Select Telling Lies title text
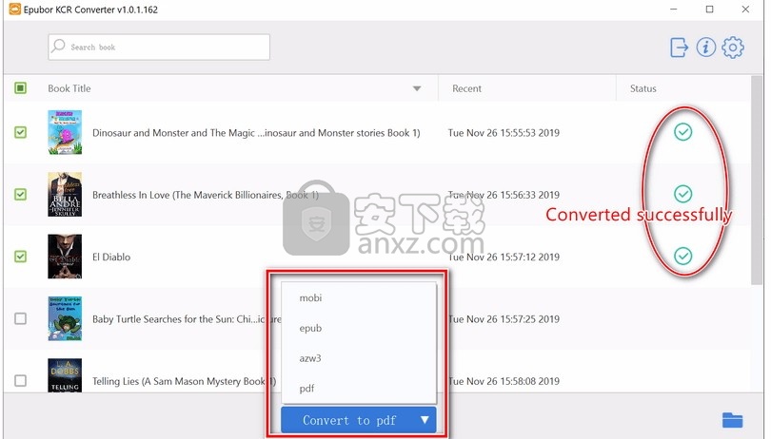This screenshot has height=439, width=771. [x=185, y=381]
